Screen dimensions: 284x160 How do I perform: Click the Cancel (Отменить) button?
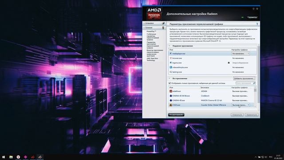pyautogui.click(x=237, y=115)
